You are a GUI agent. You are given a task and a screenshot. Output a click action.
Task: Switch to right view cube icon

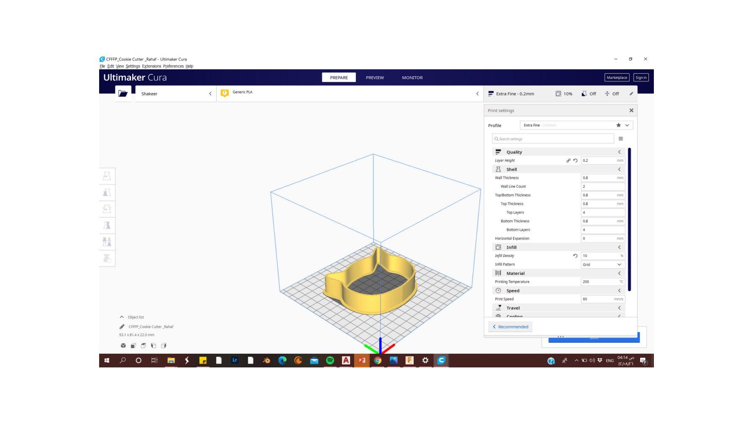coord(164,346)
